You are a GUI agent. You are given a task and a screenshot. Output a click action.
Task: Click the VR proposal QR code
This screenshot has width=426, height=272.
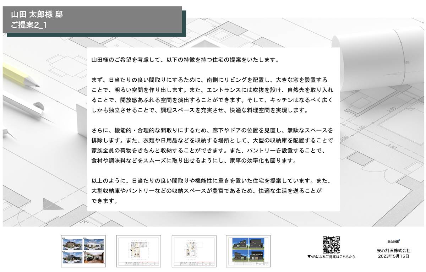click(x=331, y=245)
